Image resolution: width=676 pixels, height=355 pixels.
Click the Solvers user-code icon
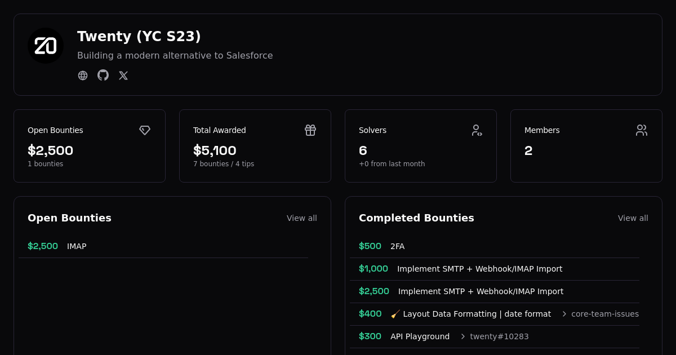477,130
